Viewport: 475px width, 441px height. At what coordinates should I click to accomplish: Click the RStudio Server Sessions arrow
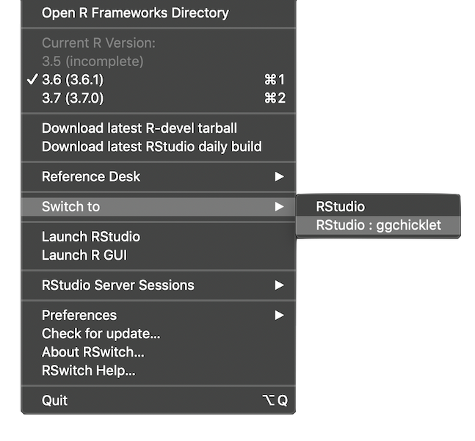279,285
